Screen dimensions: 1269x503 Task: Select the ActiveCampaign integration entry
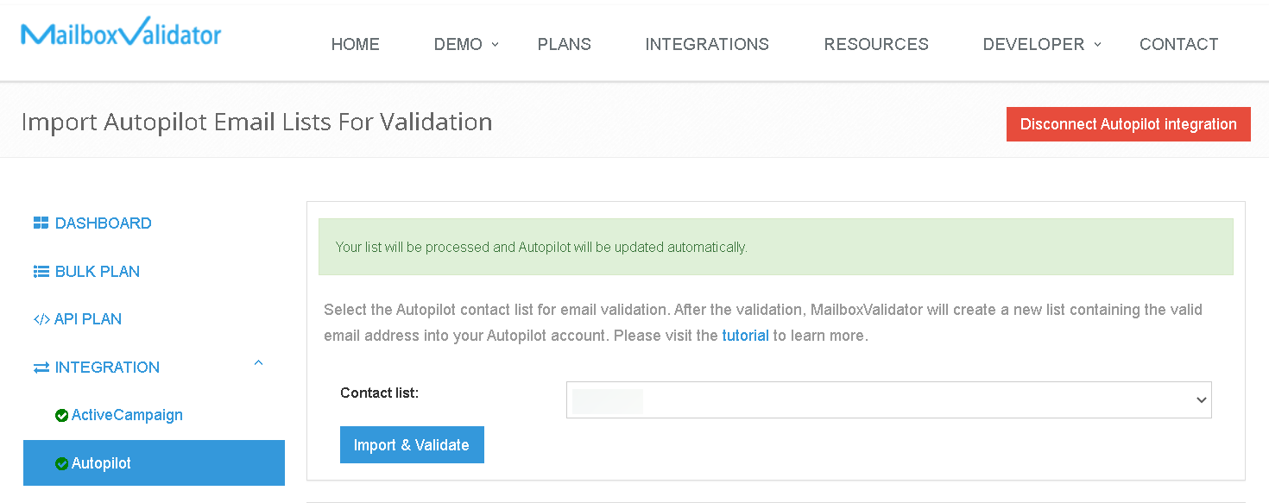pos(127,415)
